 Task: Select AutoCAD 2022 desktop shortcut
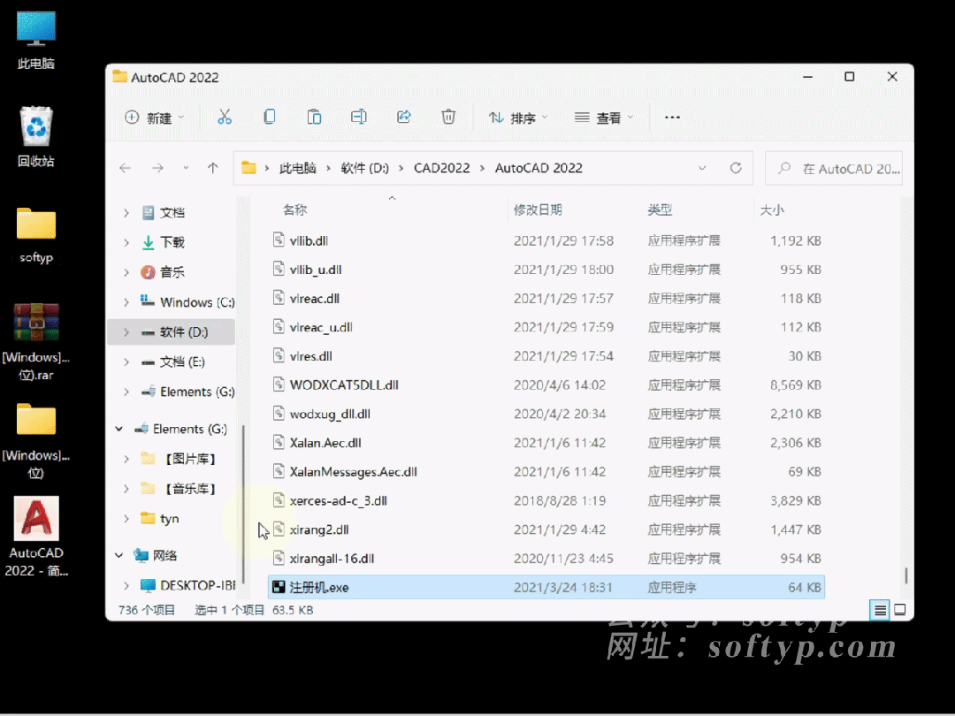(36, 537)
